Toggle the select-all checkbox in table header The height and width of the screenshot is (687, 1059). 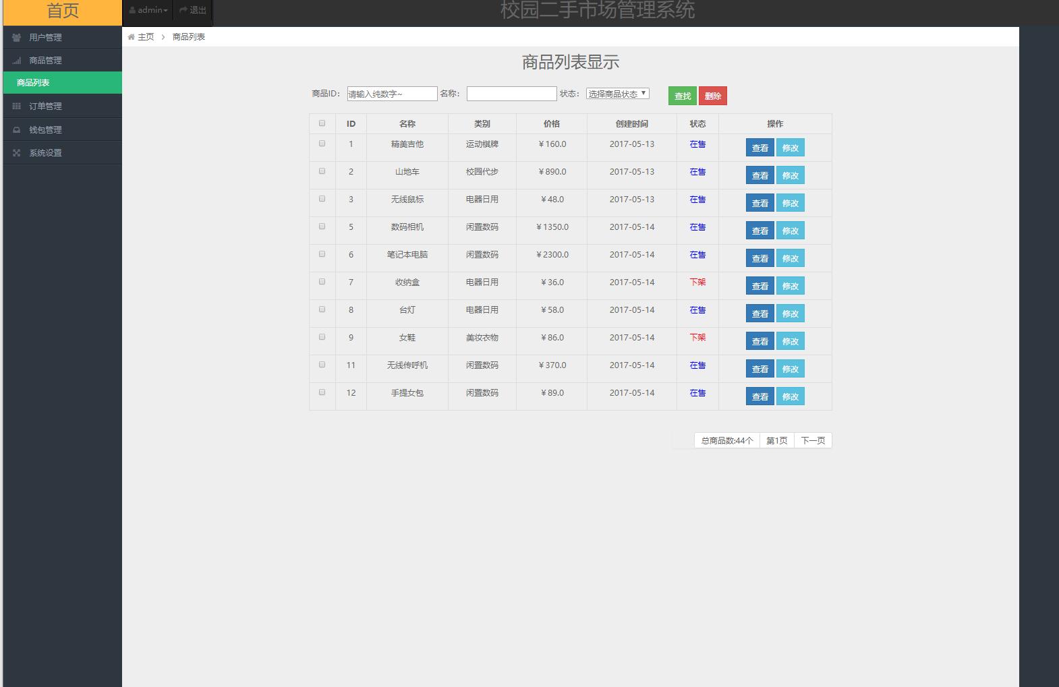[322, 123]
